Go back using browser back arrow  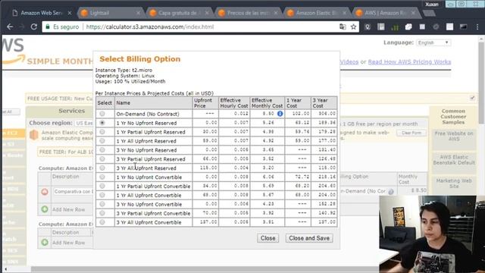[x=10, y=27]
